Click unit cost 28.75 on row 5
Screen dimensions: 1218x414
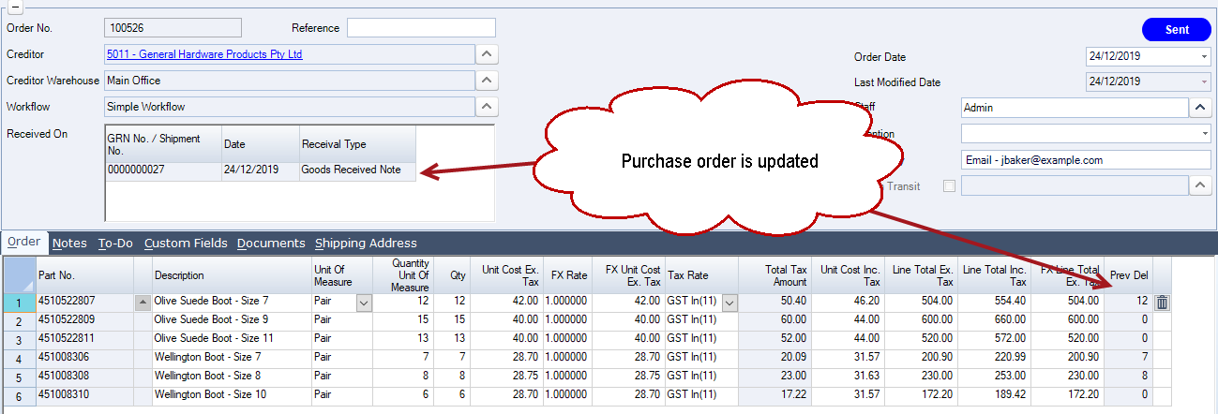click(506, 377)
